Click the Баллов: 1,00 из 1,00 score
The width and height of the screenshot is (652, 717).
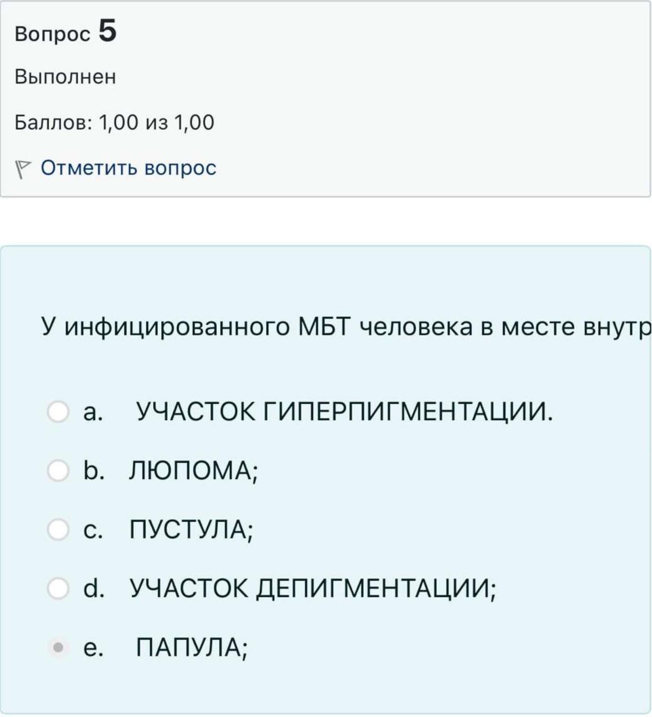pyautogui.click(x=114, y=122)
